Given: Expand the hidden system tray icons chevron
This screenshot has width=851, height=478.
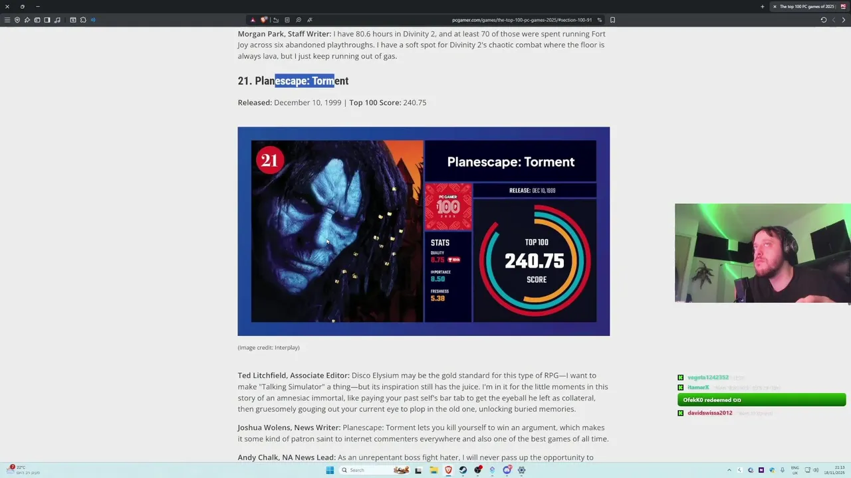Looking at the screenshot, I should [729, 470].
